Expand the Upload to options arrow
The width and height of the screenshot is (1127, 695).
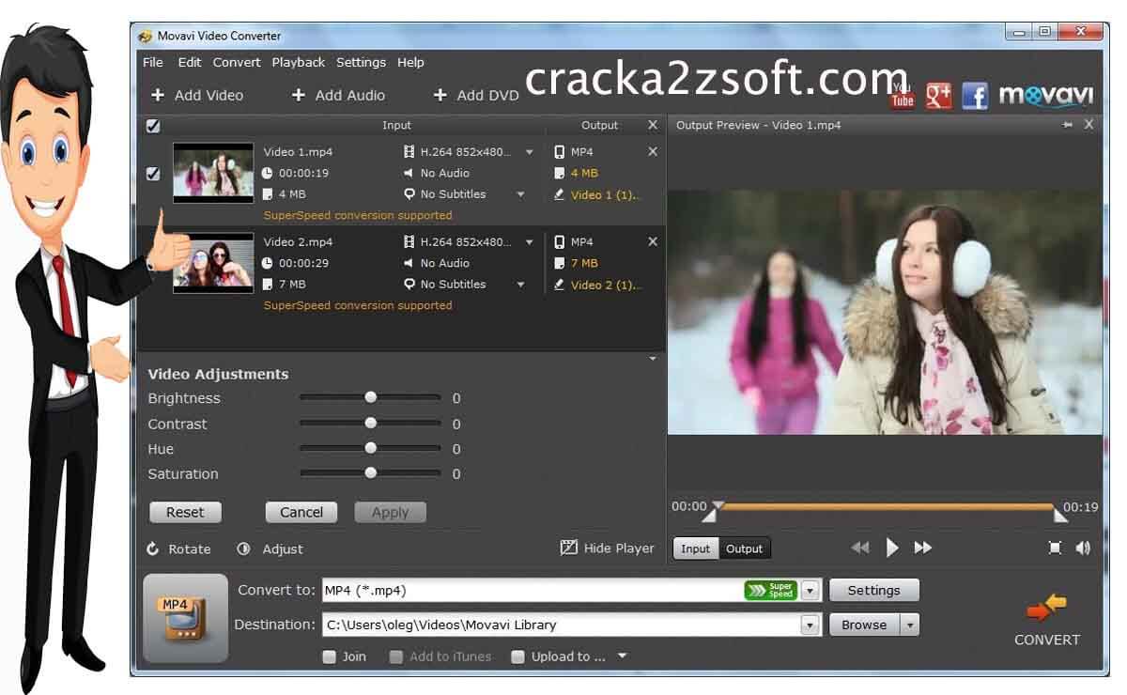pos(622,656)
